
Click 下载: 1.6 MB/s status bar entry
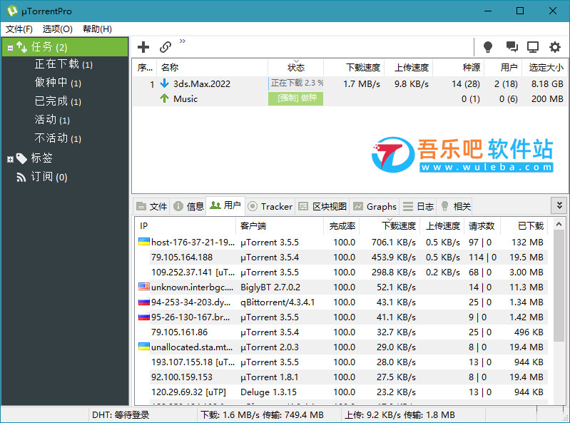coord(262,415)
